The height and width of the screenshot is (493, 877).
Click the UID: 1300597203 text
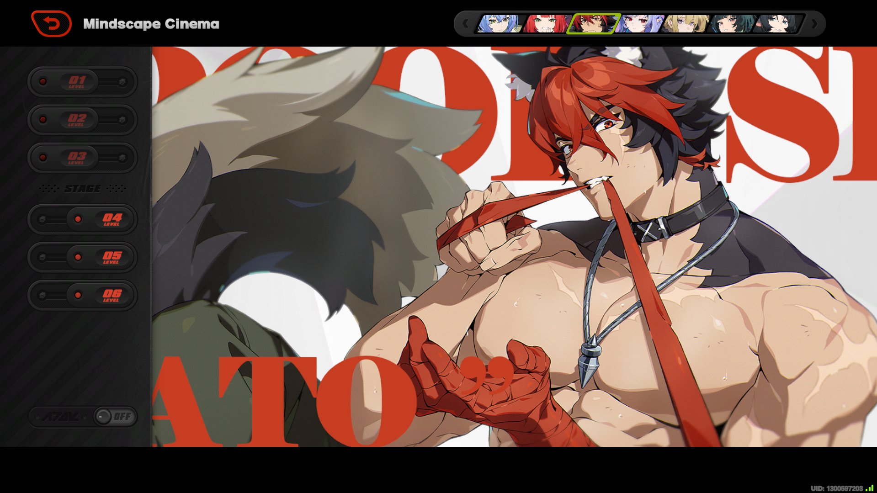(x=837, y=488)
